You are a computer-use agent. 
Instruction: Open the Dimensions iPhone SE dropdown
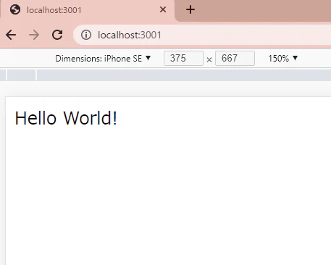pos(103,59)
